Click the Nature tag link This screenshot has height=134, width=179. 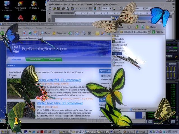[49, 84]
